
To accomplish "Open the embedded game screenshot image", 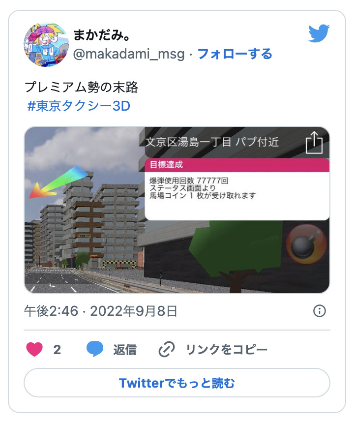I will coord(177,210).
